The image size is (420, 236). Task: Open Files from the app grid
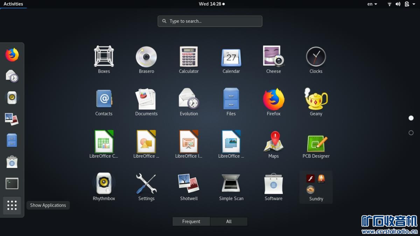pyautogui.click(x=231, y=102)
